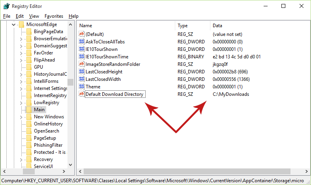Click the IE10TourShownTime binary value icon
311x185 pixels.
[82, 56]
